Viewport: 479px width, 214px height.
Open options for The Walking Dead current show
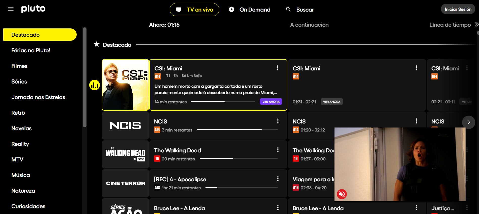pos(278,150)
